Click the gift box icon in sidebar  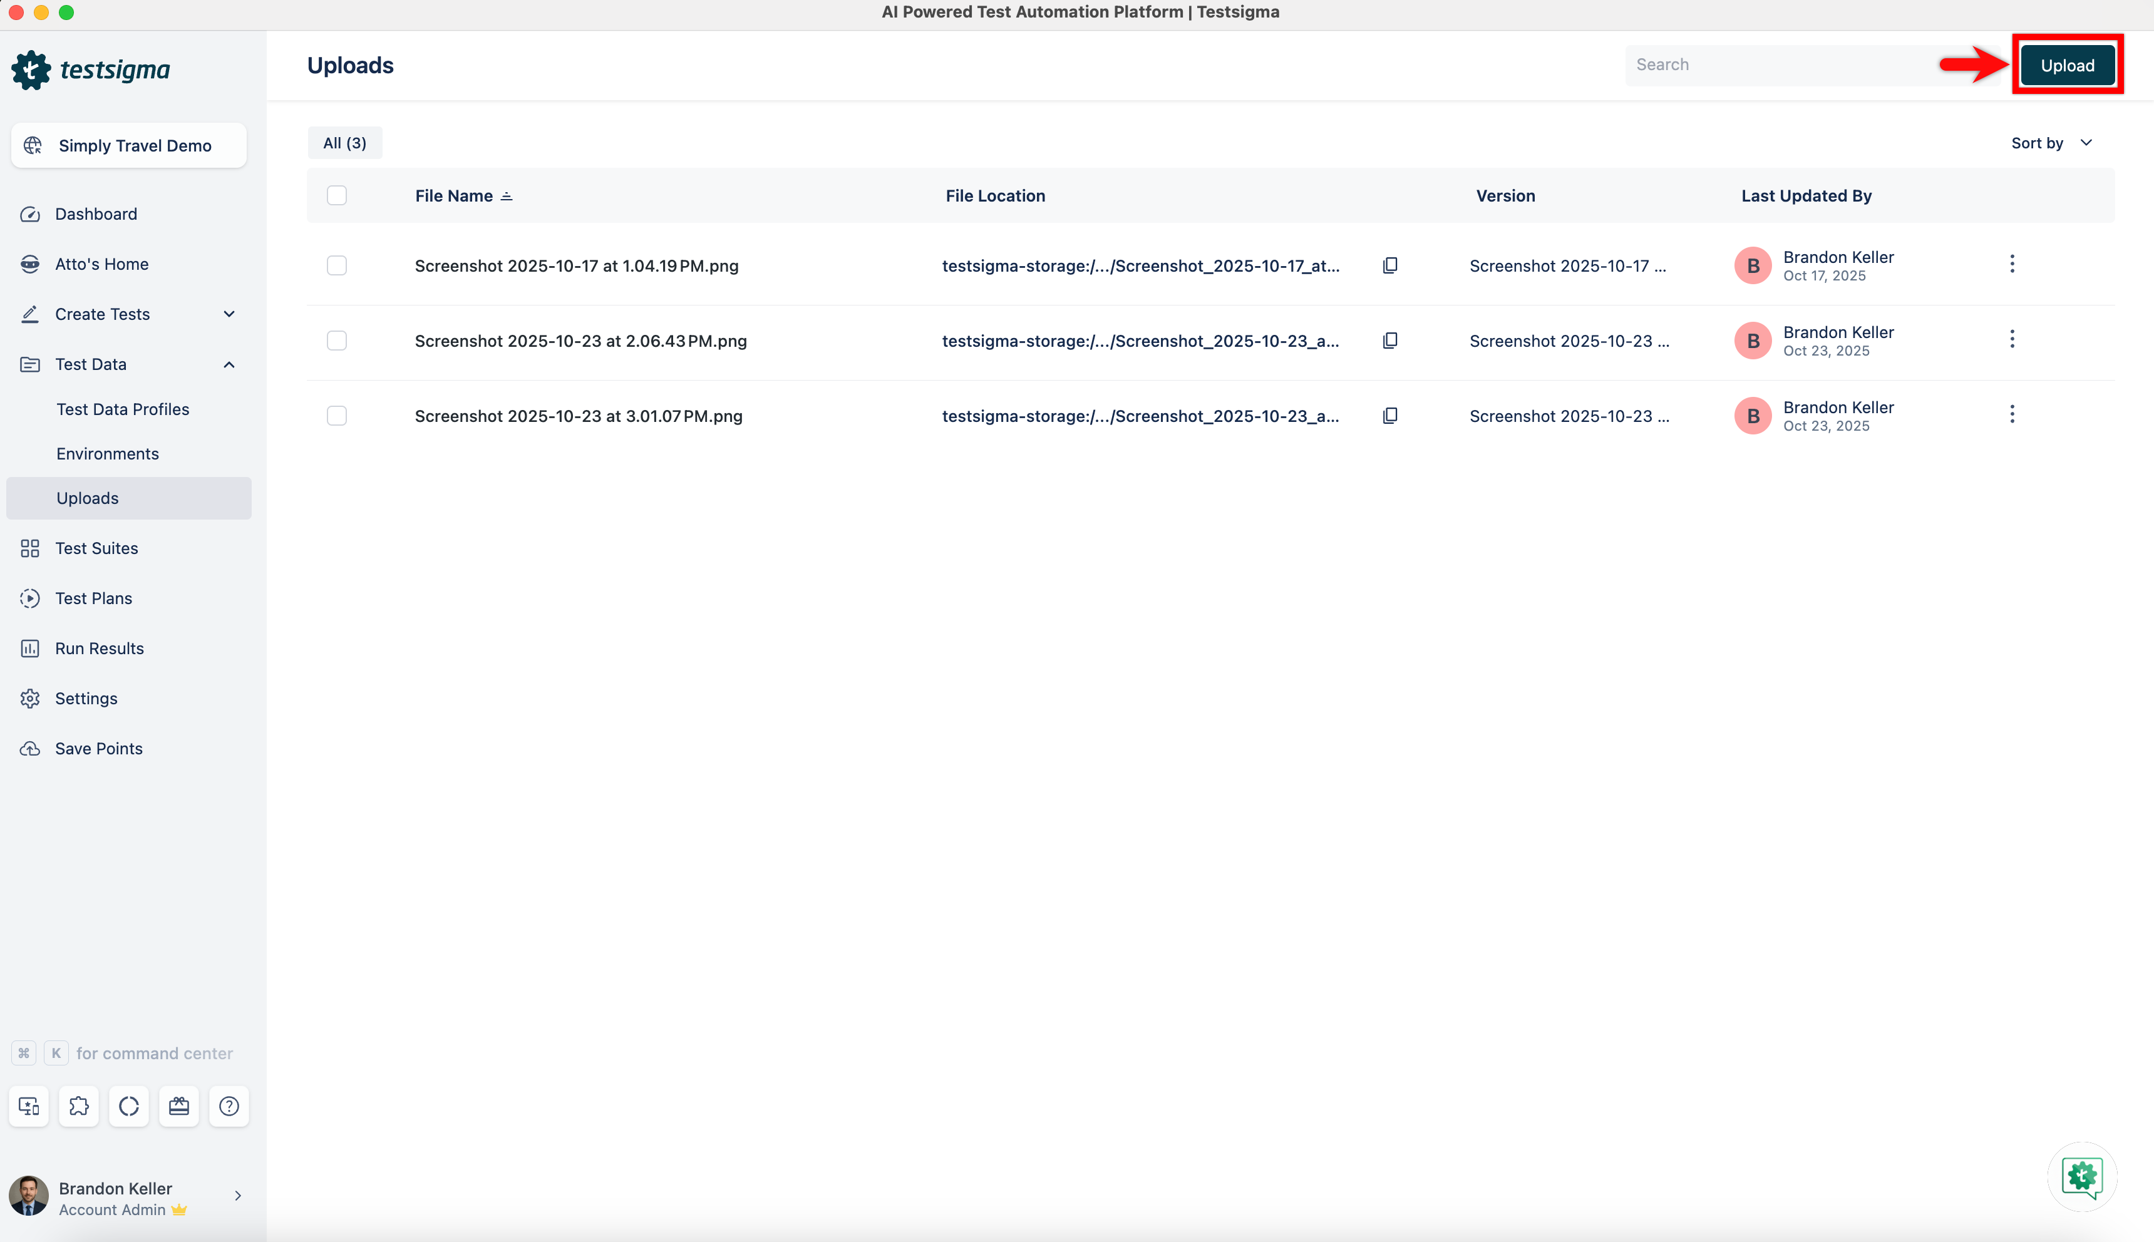pos(178,1106)
